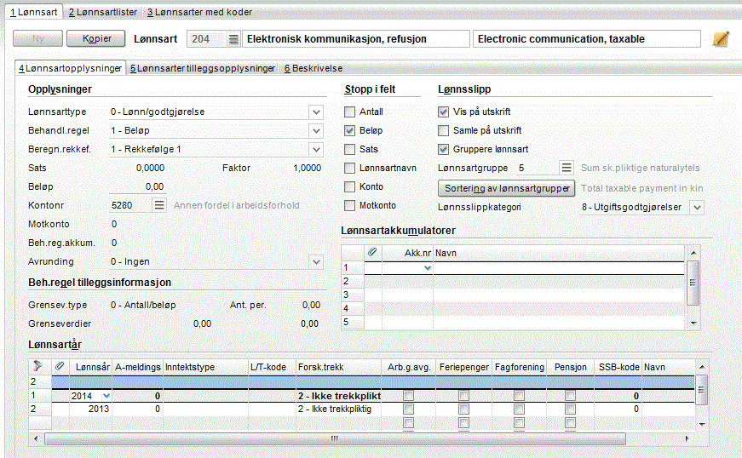Expand the Behandl.regel dropdown
The image size is (742, 458).
click(317, 130)
